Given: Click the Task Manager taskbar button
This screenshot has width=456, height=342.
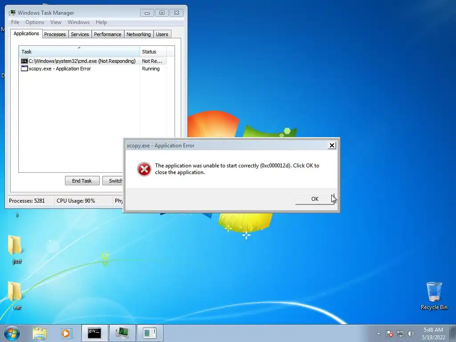Looking at the screenshot, I should 122,333.
